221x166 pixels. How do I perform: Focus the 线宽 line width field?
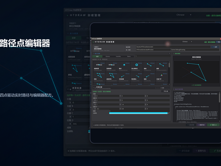(x=140, y=111)
